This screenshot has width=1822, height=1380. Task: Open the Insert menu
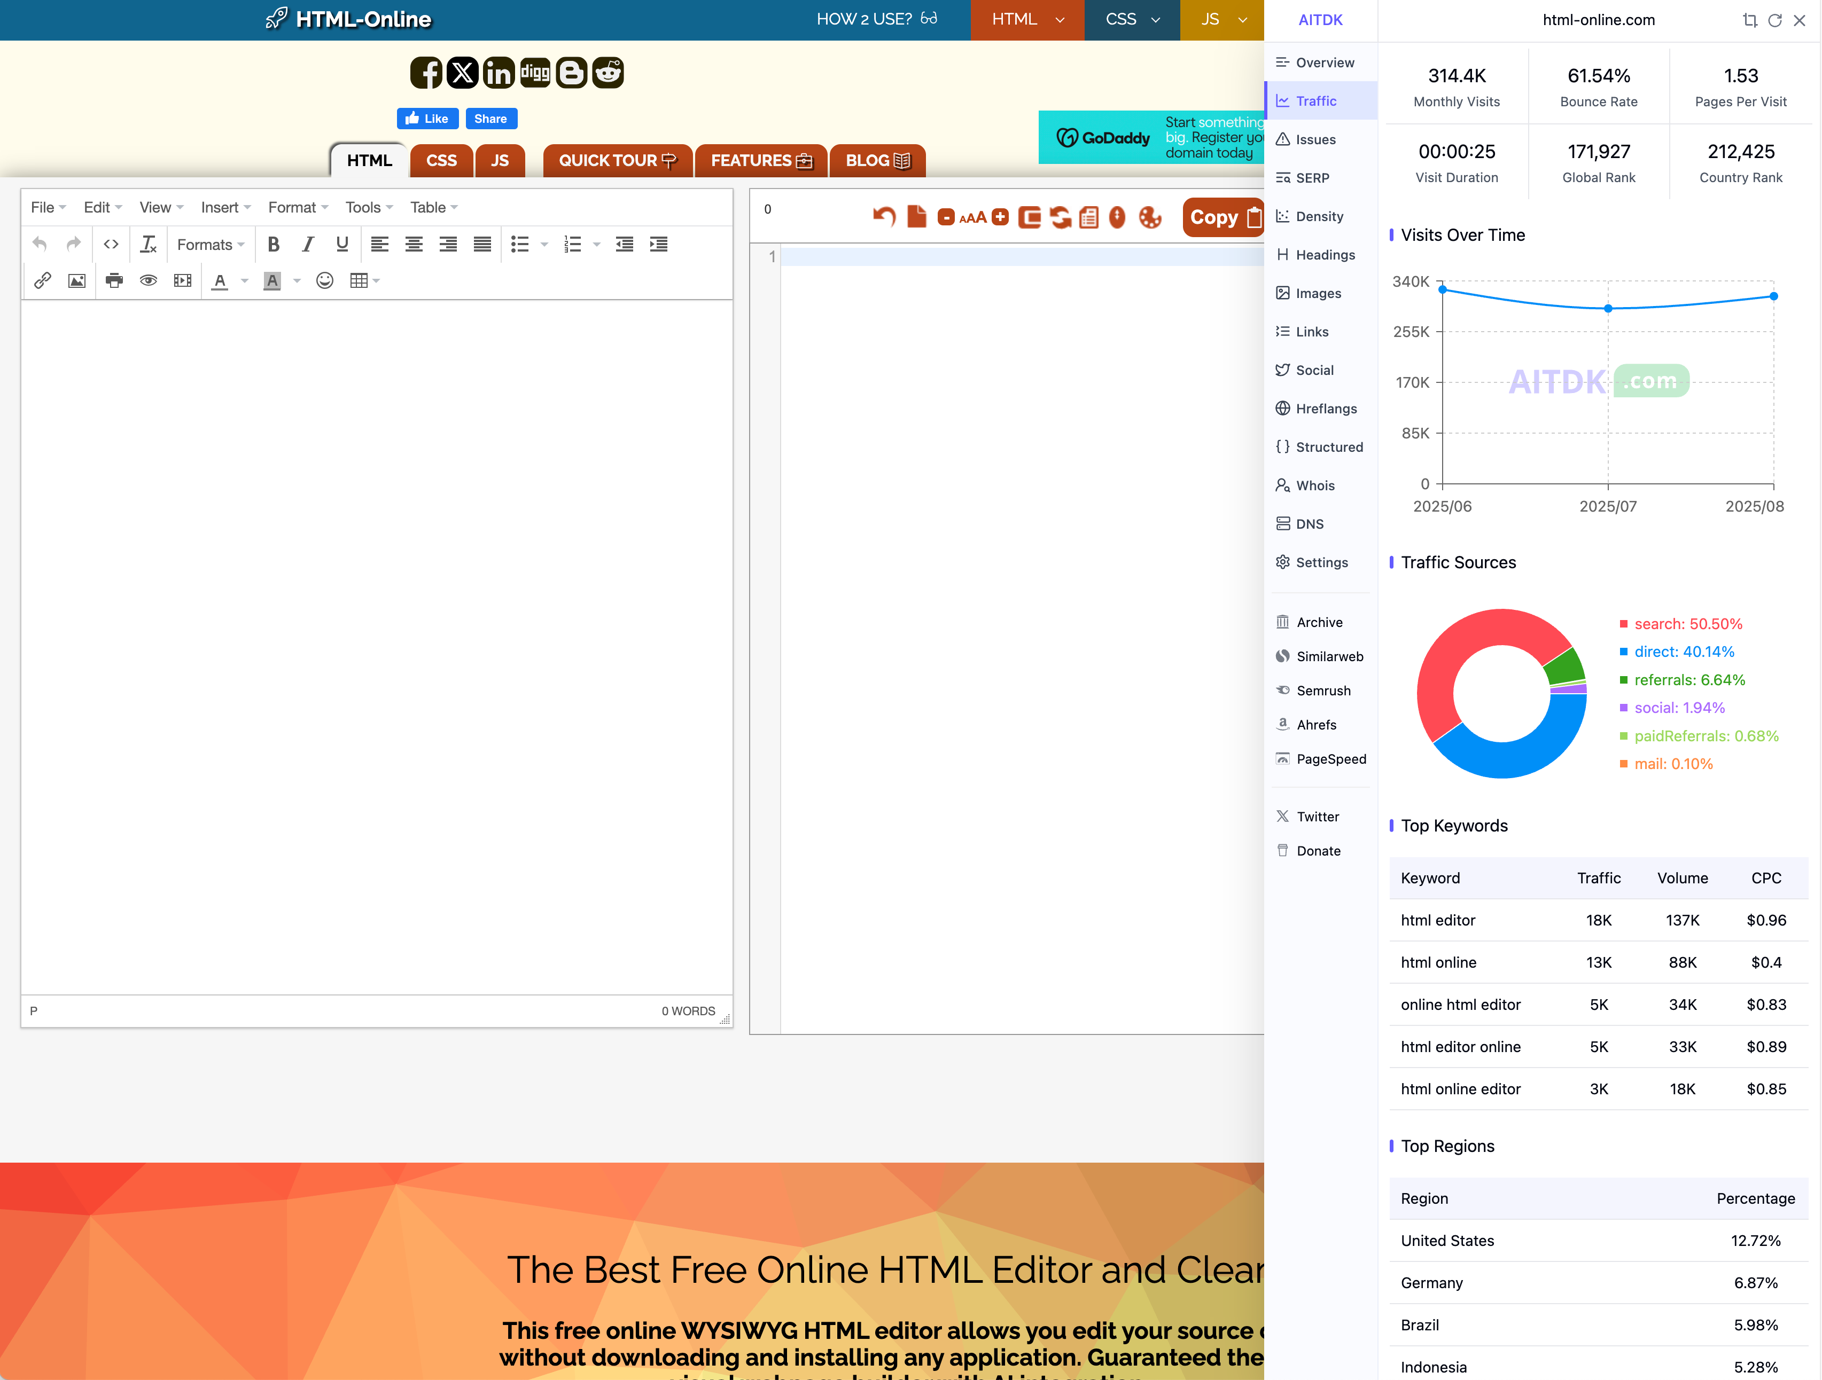225,208
